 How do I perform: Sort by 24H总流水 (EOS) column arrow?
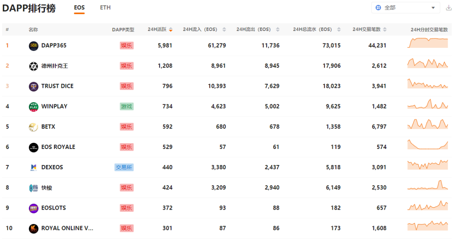click(x=338, y=29)
